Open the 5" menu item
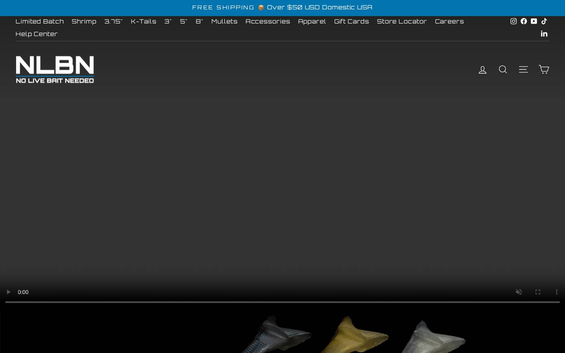The height and width of the screenshot is (353, 565). (x=184, y=21)
